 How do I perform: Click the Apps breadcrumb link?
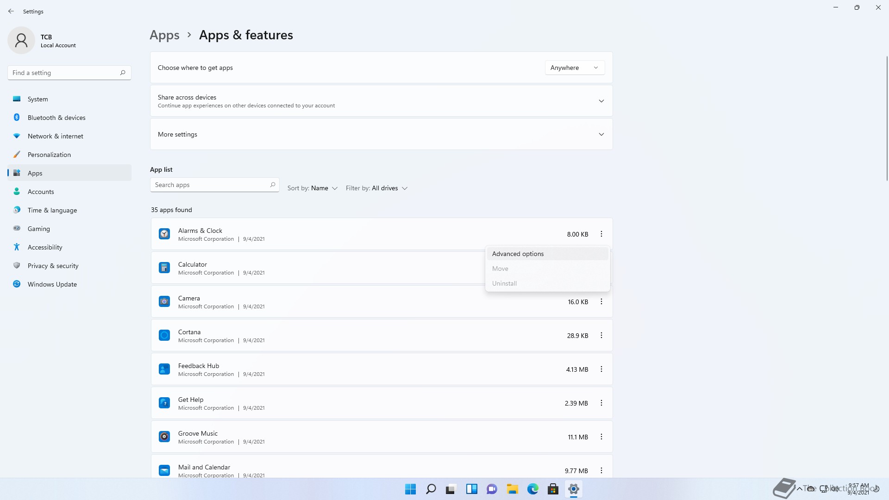[164, 35]
